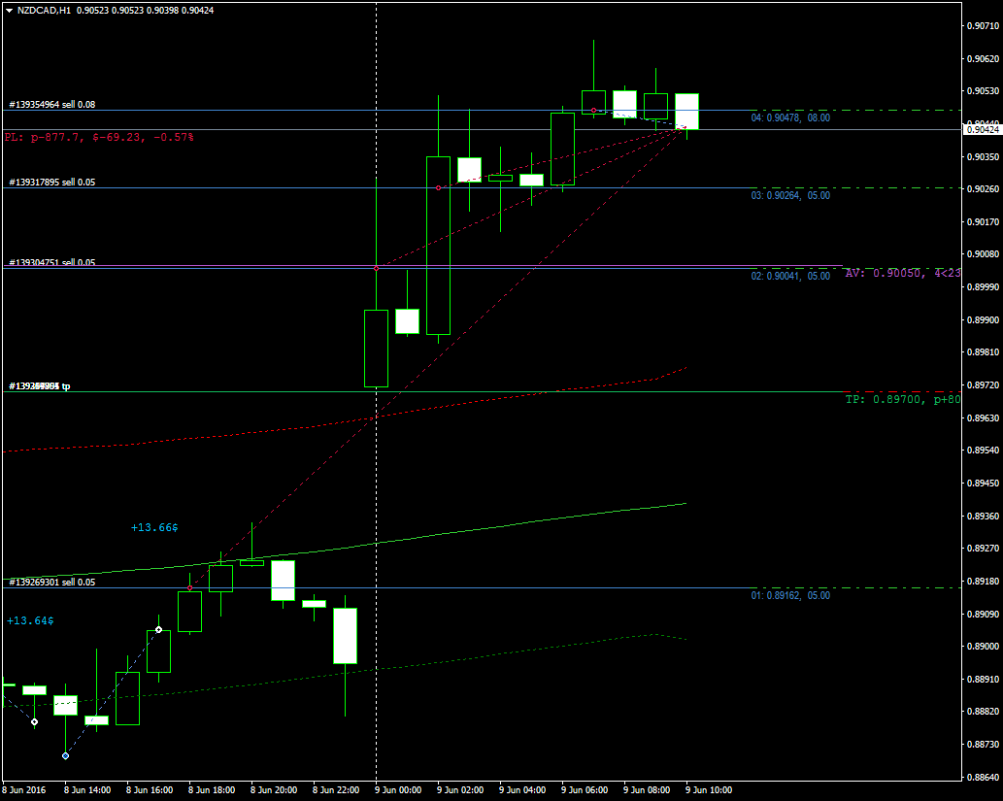
Task: Open the chart menu triangle beside NZDCAD,H1
Action: point(10,11)
